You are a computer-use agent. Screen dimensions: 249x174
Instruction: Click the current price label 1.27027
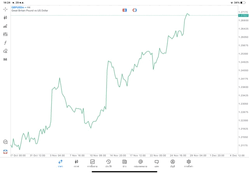tap(243, 16)
